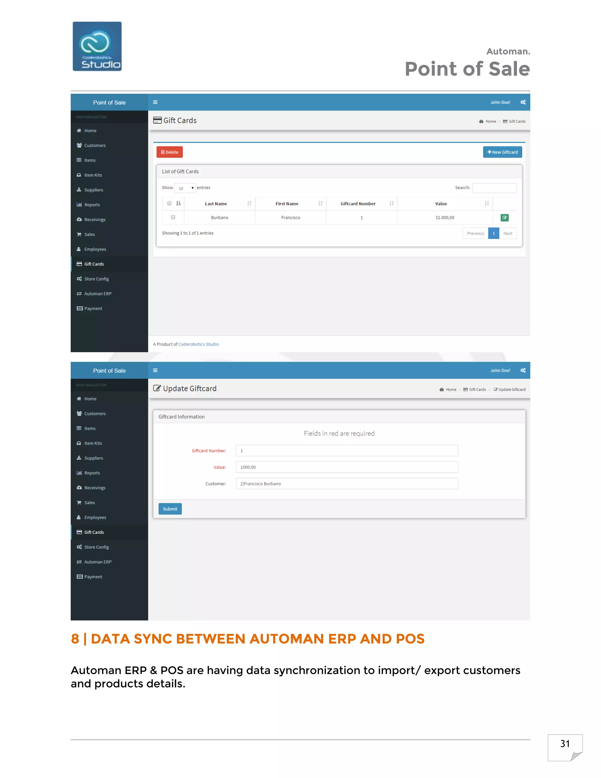Open Home in lower sidebar

click(109, 399)
